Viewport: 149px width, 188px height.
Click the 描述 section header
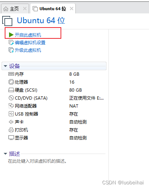[x=15, y=154]
